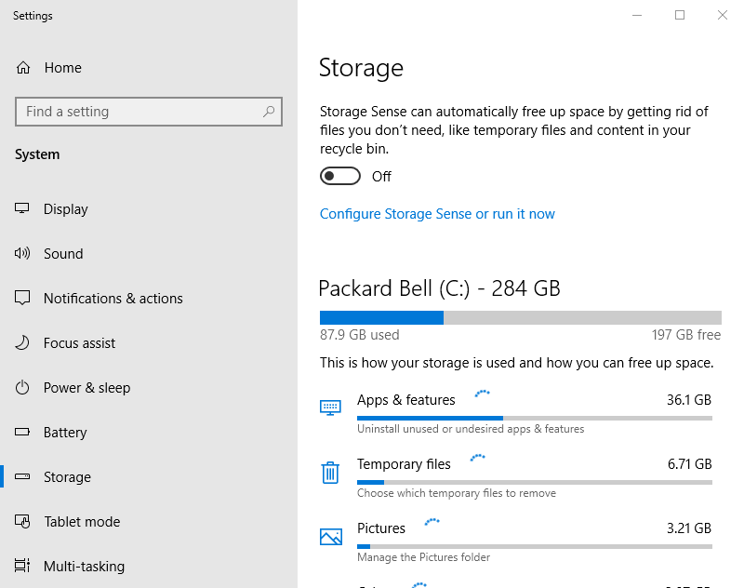Image resolution: width=744 pixels, height=588 pixels.
Task: Click the Pictures image icon
Action: 331,537
